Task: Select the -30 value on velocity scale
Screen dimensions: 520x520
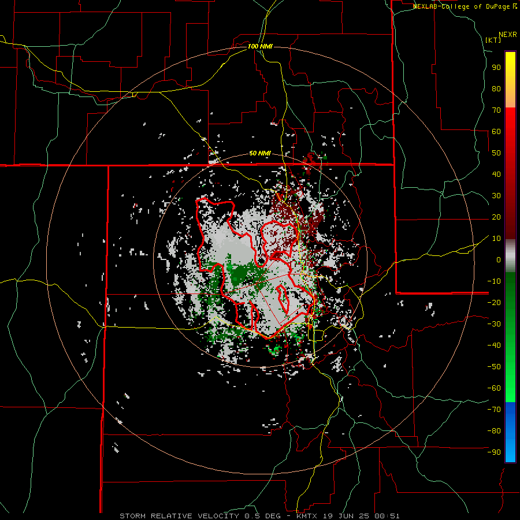Action: tap(494, 324)
